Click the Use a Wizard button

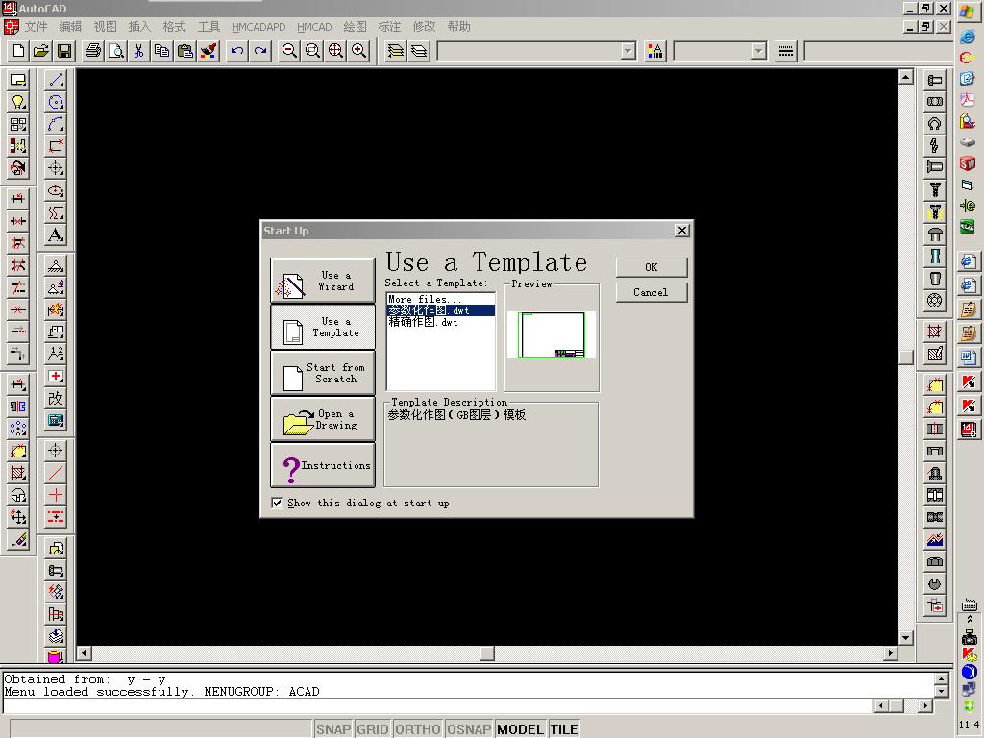pyautogui.click(x=323, y=281)
